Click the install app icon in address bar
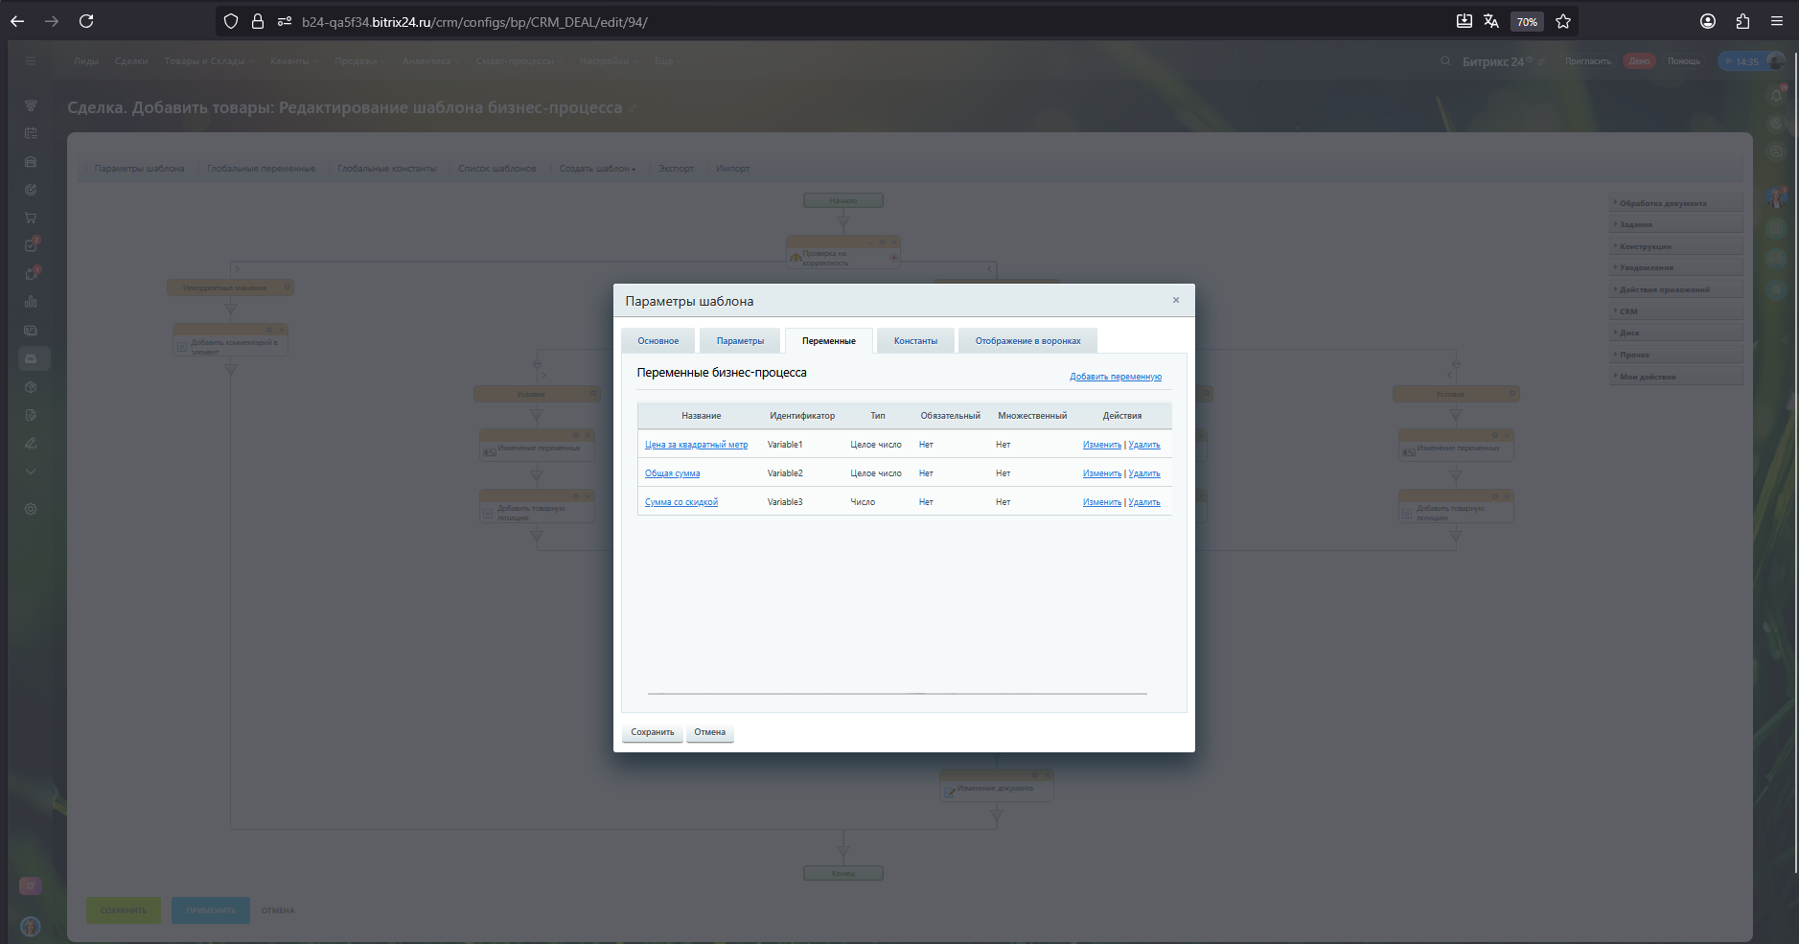The image size is (1799, 944). tap(1464, 21)
